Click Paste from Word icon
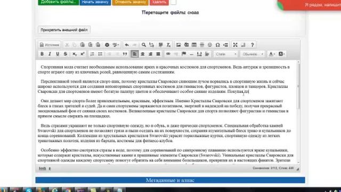Image resolution: width=341 pixels, height=192 pixels. click(98, 45)
